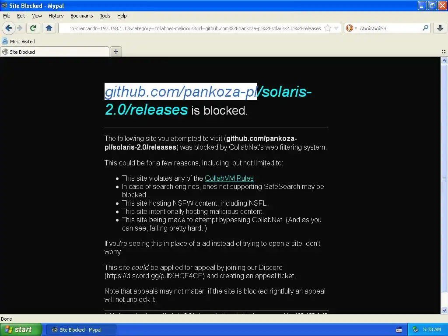Open the DuckDuckGo search engine selector
The height and width of the screenshot is (336, 448).
click(351, 28)
